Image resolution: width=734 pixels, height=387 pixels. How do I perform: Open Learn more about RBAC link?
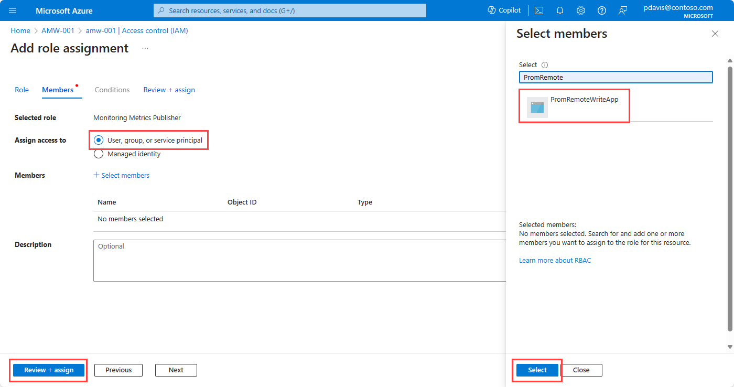555,260
